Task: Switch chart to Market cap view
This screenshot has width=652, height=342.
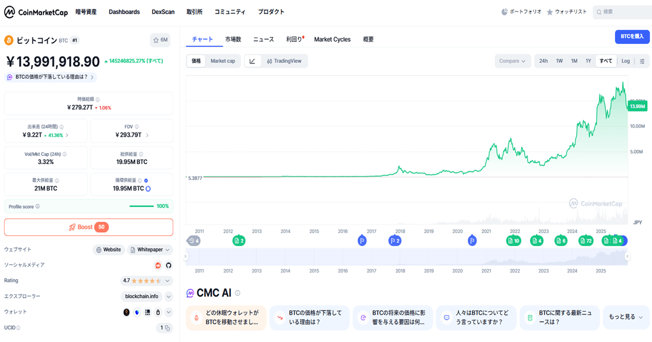Action: [x=223, y=61]
